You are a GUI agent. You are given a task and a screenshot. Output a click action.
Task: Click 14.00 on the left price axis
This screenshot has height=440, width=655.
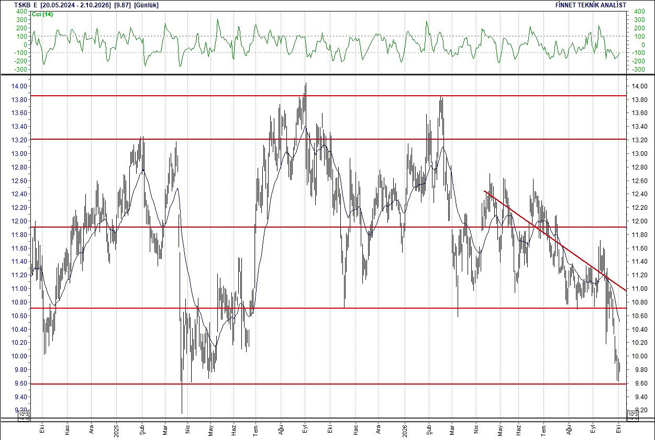coord(20,86)
